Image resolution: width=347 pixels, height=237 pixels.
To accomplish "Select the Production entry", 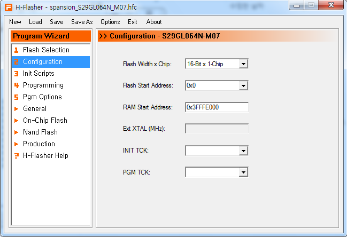I will [x=51, y=144].
